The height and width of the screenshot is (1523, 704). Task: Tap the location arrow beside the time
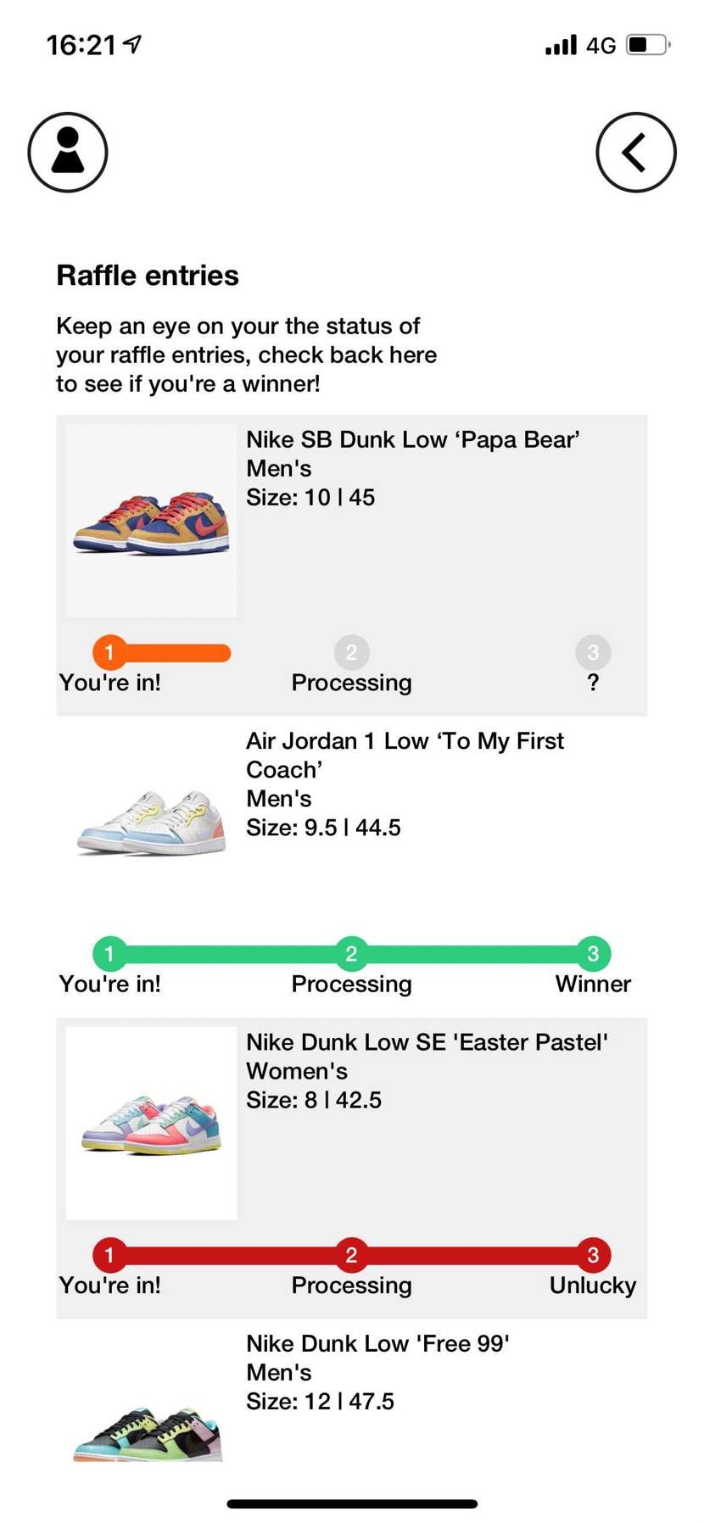click(x=132, y=44)
